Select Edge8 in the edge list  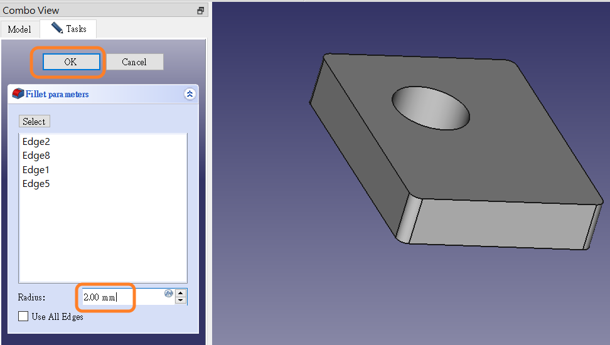coord(36,156)
